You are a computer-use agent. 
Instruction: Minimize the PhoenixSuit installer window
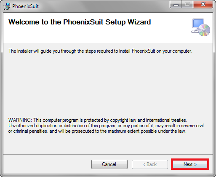point(176,5)
